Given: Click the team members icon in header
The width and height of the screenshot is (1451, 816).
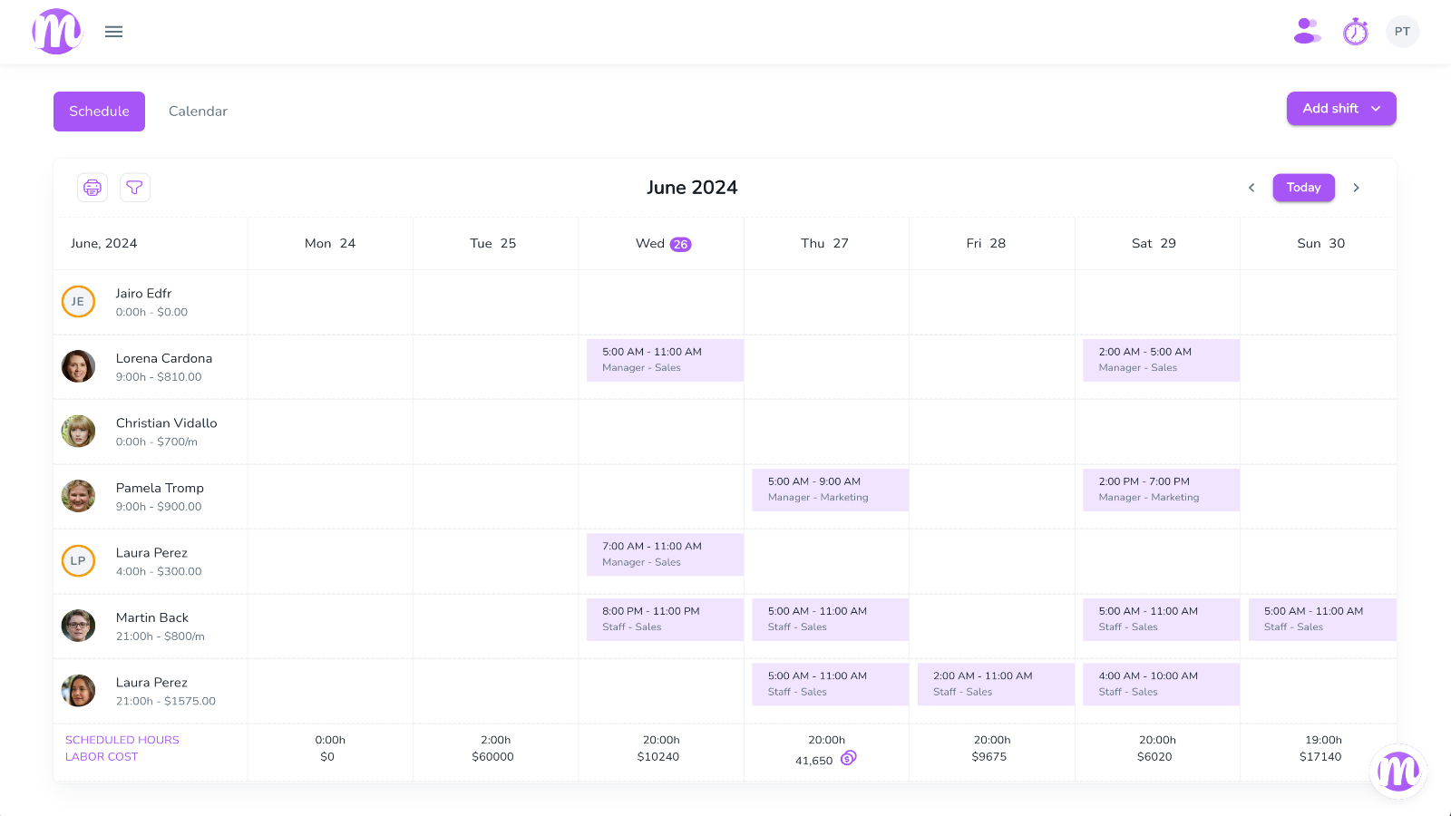Looking at the screenshot, I should click(x=1307, y=32).
